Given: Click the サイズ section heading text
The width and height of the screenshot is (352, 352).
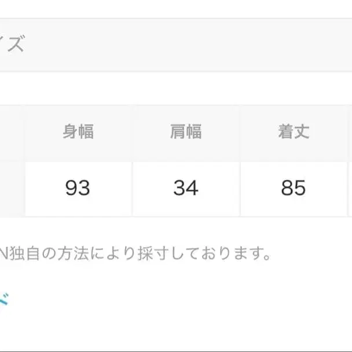Looking at the screenshot, I should (x=13, y=45).
